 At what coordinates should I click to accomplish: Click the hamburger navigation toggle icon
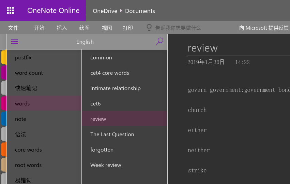[15, 41]
